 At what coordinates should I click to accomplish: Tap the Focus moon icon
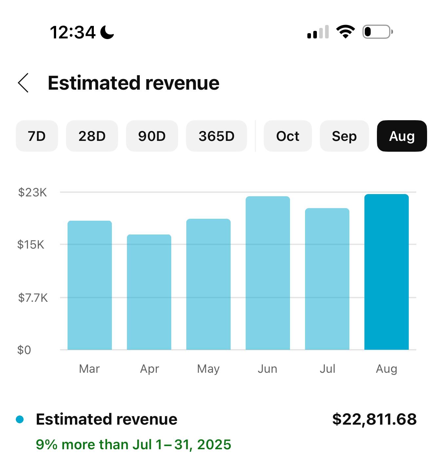click(x=107, y=33)
